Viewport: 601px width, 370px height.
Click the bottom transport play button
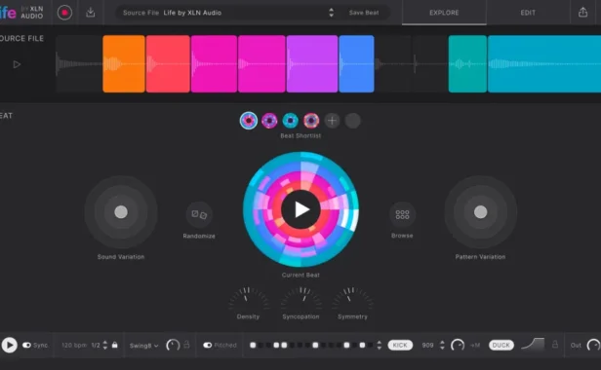click(10, 345)
